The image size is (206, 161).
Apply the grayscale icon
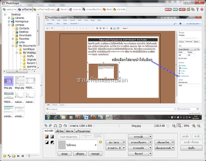[52, 137]
